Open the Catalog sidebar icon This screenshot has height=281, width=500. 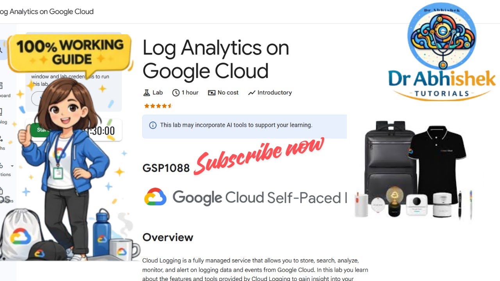pos(1,112)
